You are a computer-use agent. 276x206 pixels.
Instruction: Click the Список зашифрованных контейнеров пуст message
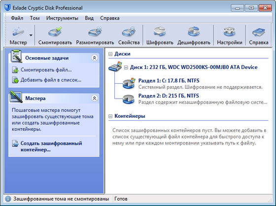click(189, 137)
